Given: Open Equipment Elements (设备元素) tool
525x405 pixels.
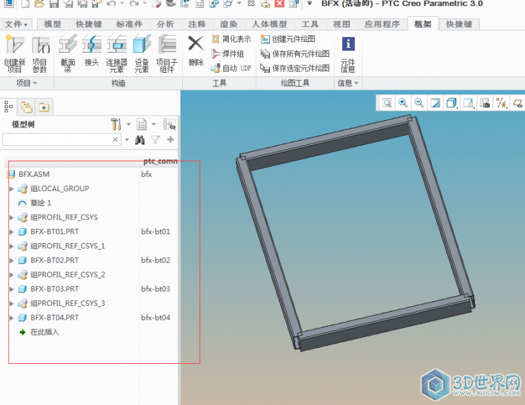Looking at the screenshot, I should 142,53.
